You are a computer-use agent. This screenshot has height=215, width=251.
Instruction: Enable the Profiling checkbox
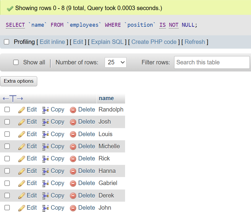click(x=7, y=42)
